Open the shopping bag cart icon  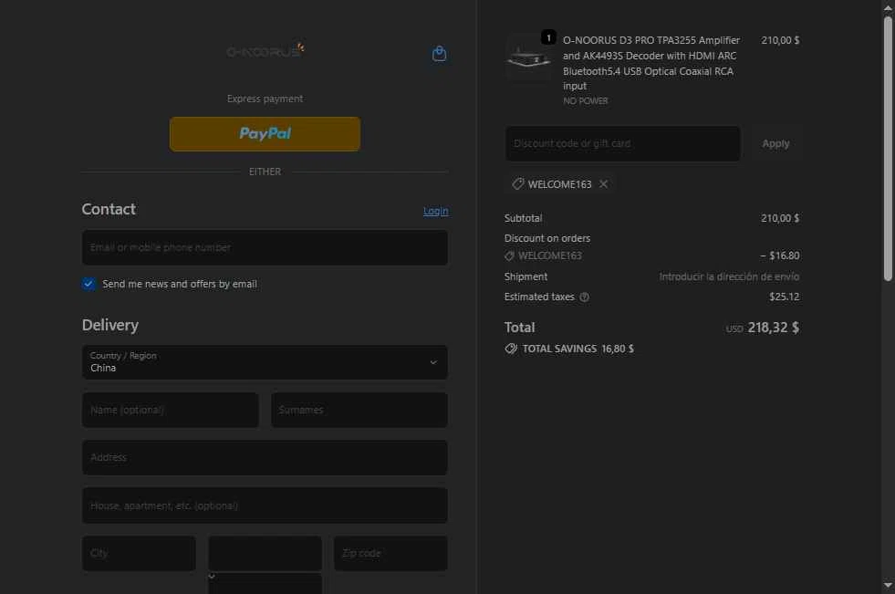pyautogui.click(x=439, y=54)
